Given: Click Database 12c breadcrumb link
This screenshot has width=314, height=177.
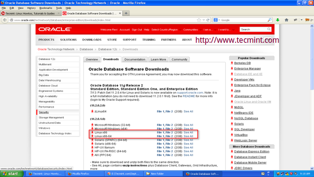Looking at the screenshot, I should coord(107,49).
